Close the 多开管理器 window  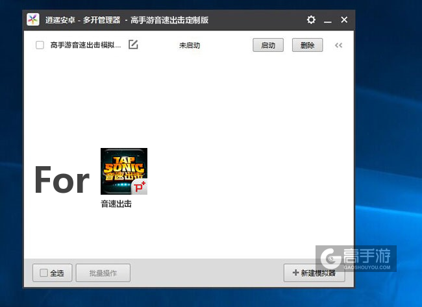(x=344, y=20)
